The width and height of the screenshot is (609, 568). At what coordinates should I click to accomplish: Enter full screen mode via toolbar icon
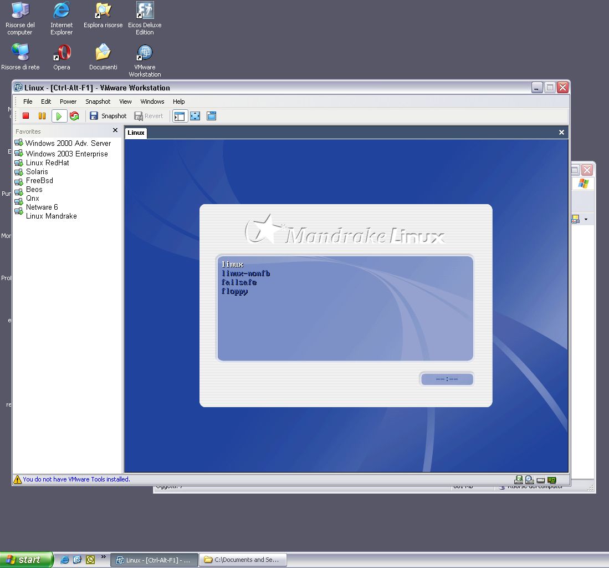click(195, 116)
